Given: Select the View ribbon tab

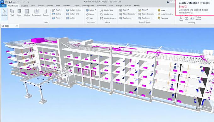Looking at the screenshot, I should [x=111, y=6].
